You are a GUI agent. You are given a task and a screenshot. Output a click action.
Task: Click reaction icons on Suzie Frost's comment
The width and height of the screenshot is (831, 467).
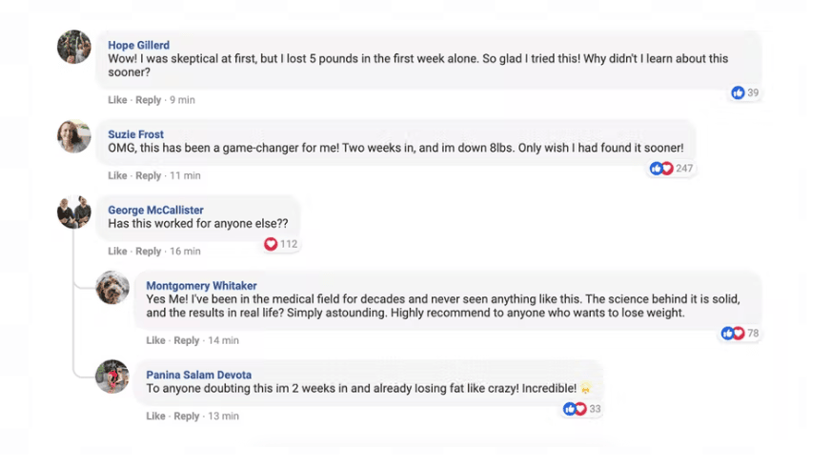click(x=661, y=169)
